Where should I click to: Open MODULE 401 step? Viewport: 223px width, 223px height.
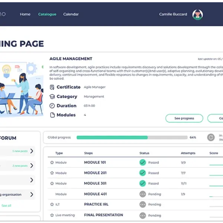point(96,194)
